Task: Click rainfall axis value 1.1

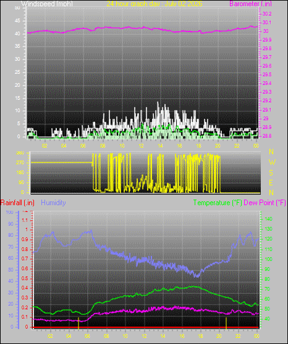Action: tap(25, 220)
